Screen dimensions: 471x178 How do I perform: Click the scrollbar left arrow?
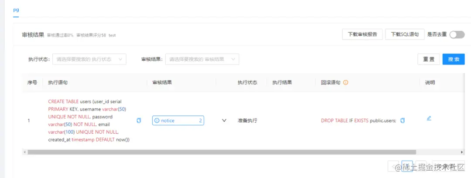coord(24,152)
